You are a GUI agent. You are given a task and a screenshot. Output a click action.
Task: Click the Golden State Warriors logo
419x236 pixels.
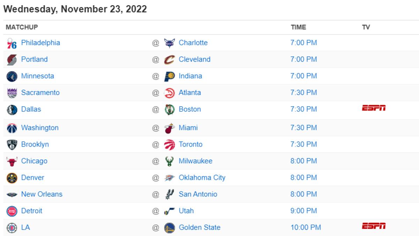[x=169, y=228]
